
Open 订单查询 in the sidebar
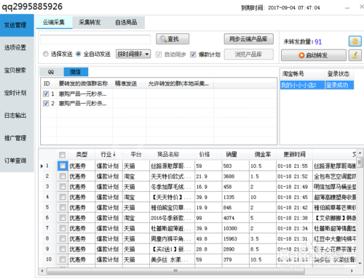pos(15,161)
